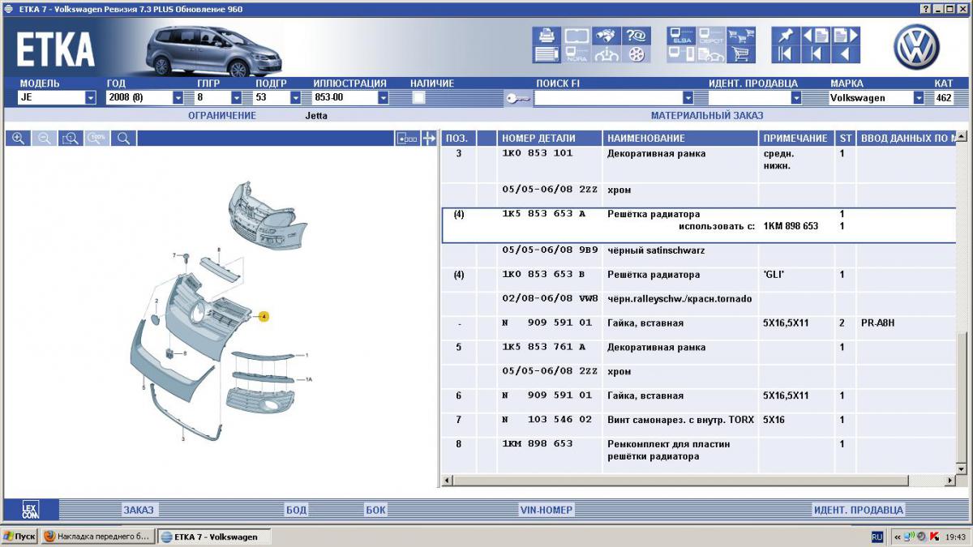Screen dimensions: 973x547
Task: Open the single shopping cart icon
Action: coord(739,54)
